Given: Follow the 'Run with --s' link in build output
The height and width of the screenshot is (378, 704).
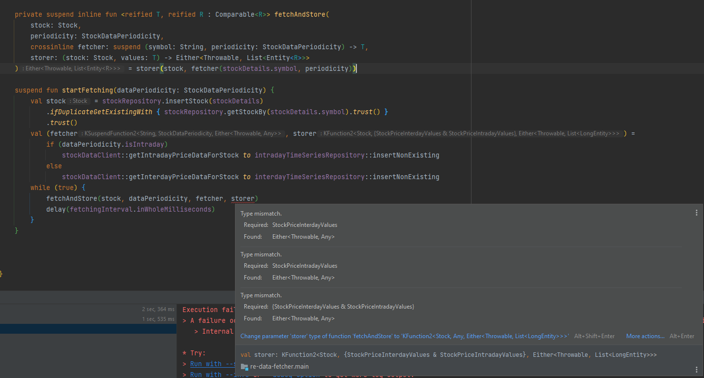Looking at the screenshot, I should pyautogui.click(x=213, y=364).
